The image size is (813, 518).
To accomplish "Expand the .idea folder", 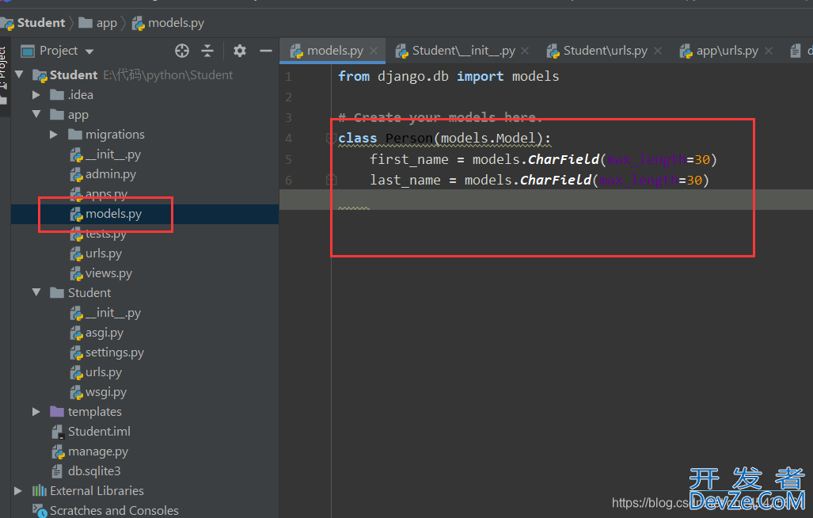I will click(36, 95).
